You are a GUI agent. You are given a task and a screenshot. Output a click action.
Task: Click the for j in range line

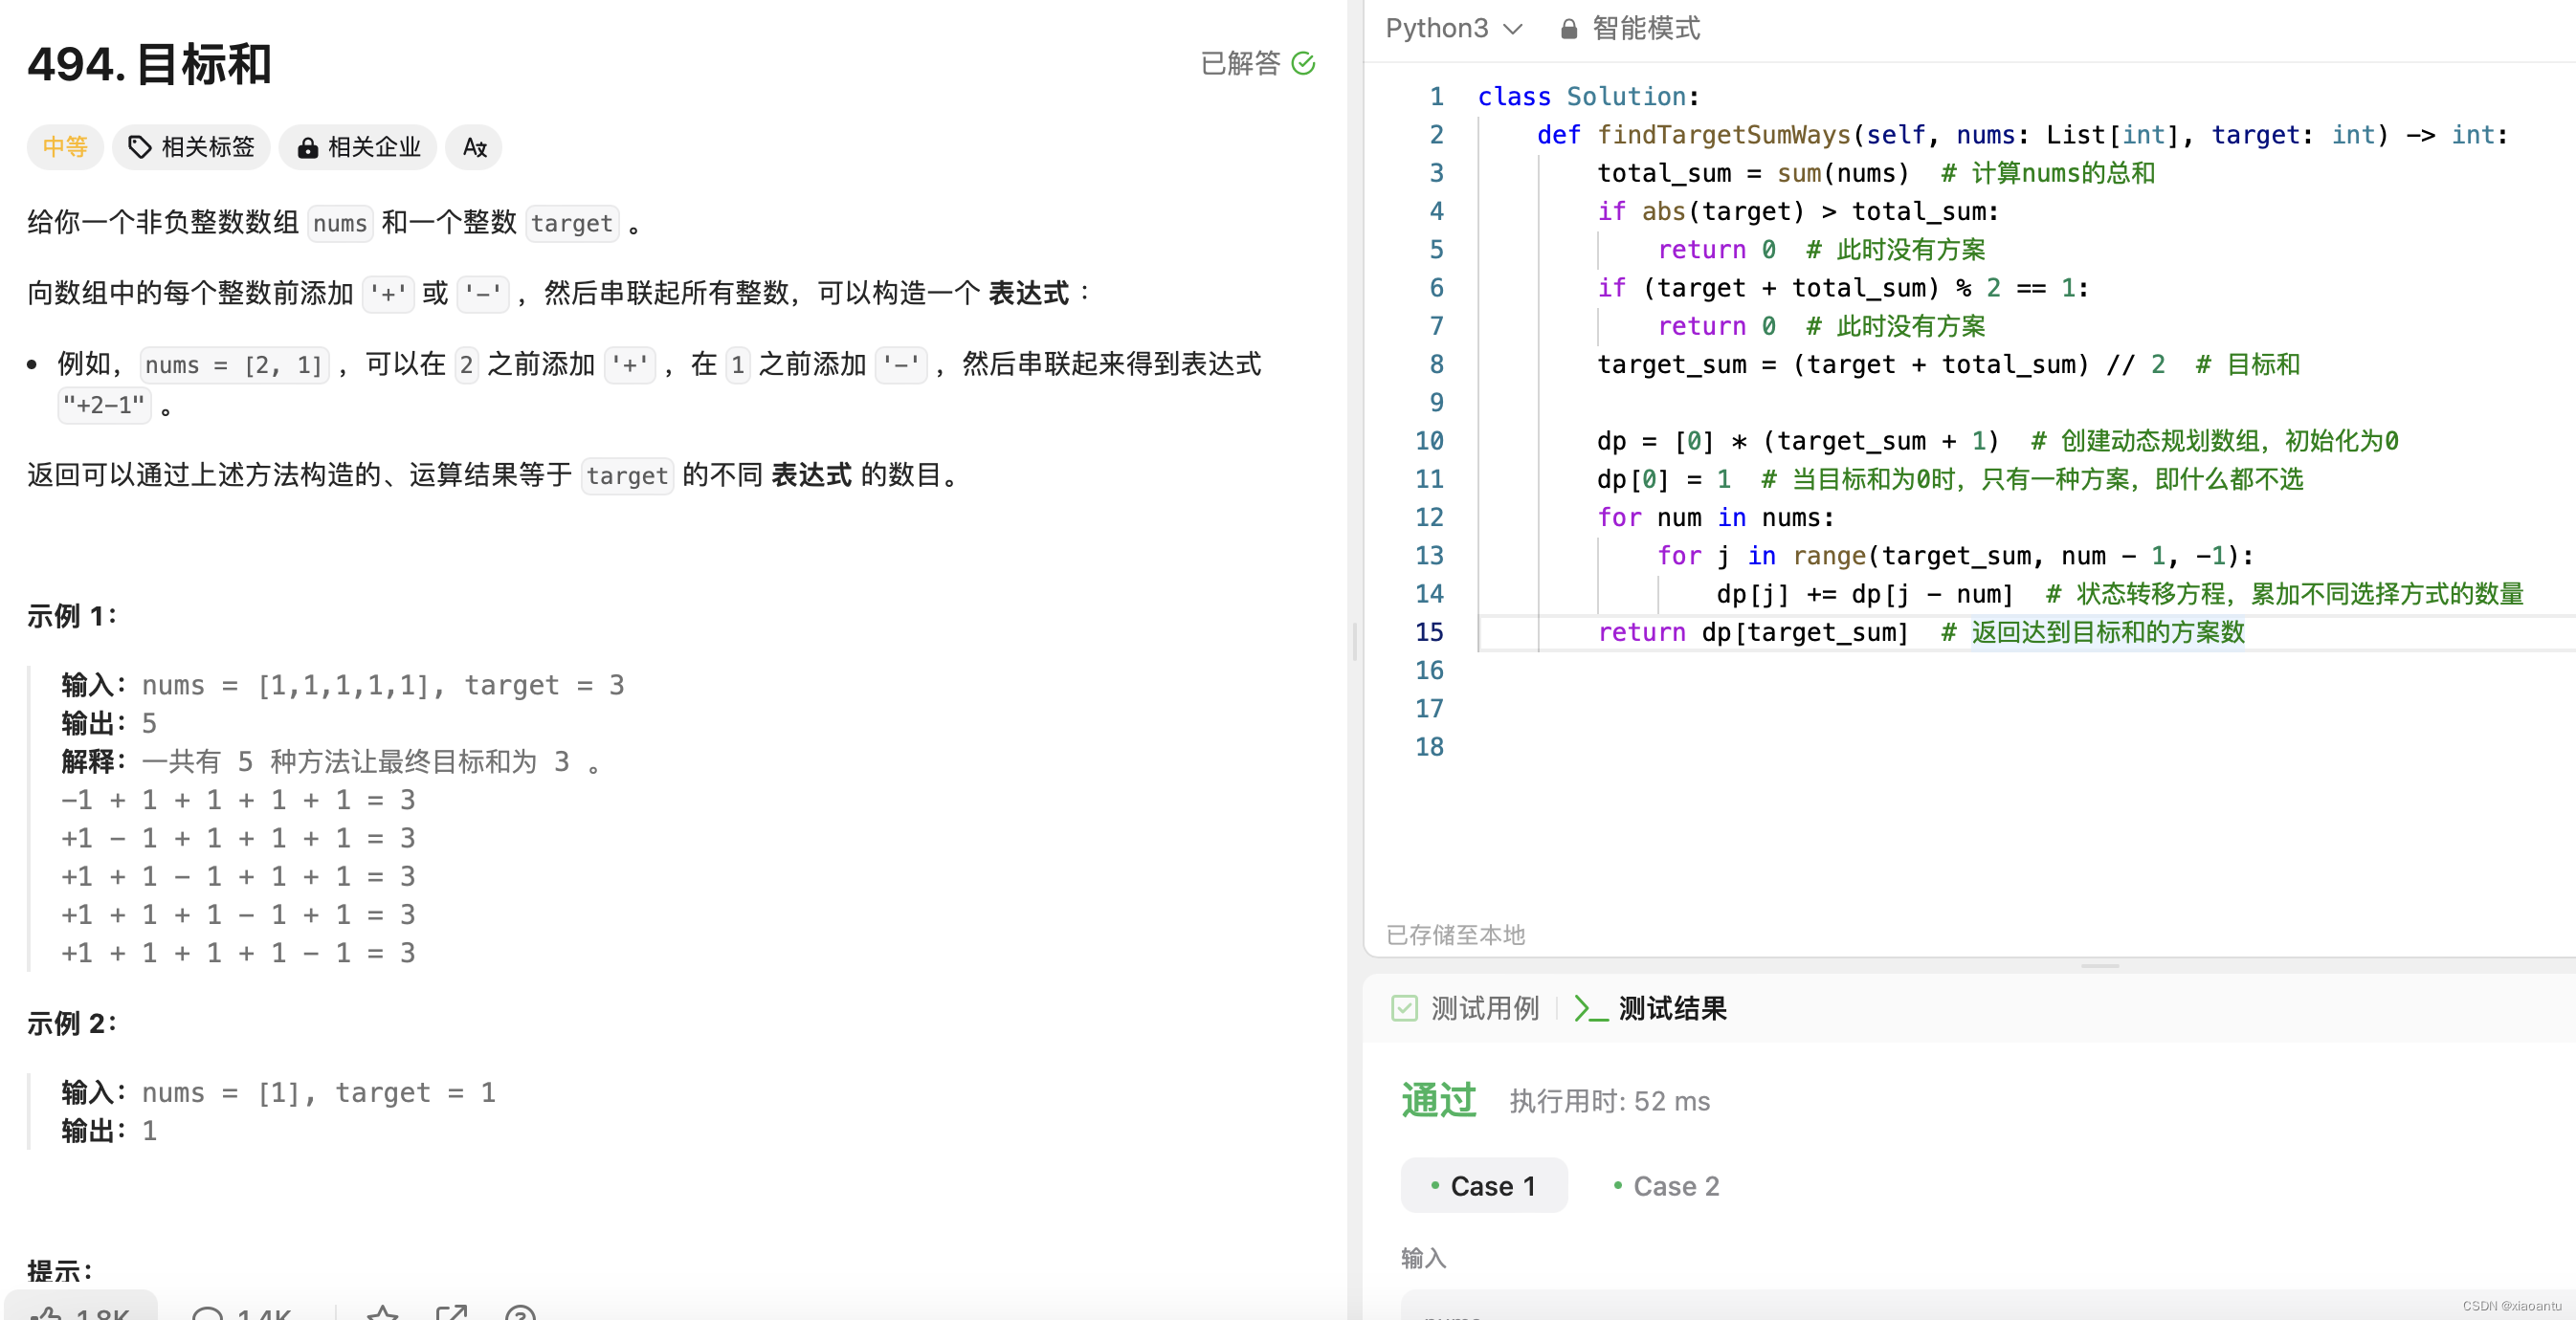coord(1955,557)
